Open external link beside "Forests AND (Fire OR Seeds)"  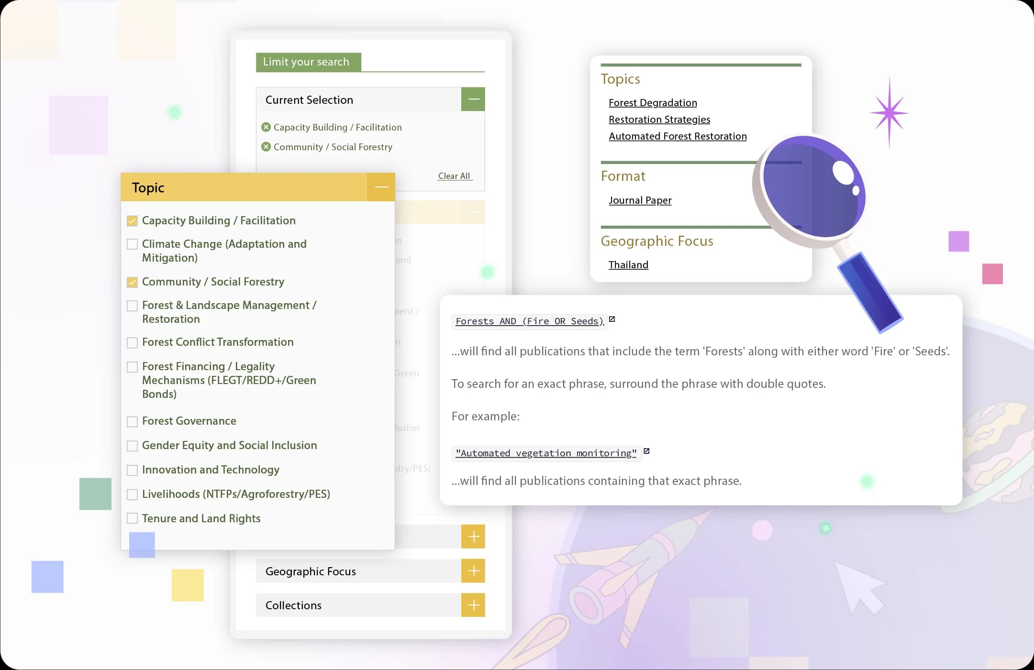[x=612, y=319]
